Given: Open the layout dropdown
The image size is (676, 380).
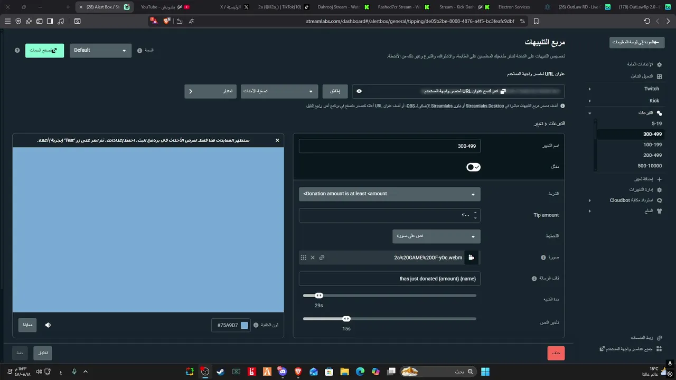Looking at the screenshot, I should [x=436, y=236].
